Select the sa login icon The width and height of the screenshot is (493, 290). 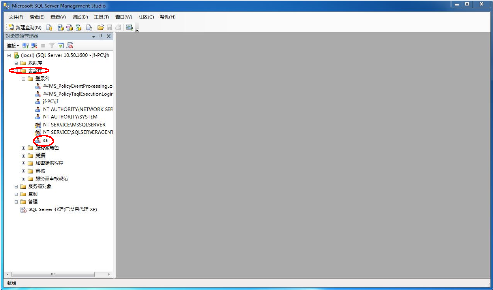coord(38,140)
